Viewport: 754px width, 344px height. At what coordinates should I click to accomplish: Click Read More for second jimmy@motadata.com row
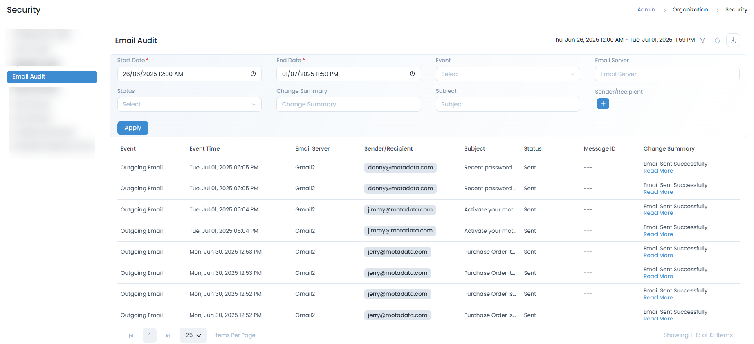tap(658, 234)
